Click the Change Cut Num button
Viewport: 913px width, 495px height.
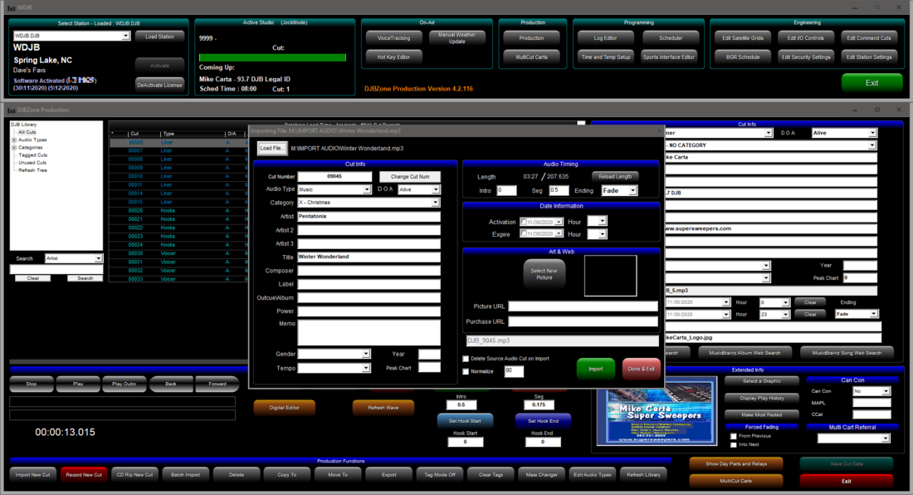click(410, 176)
